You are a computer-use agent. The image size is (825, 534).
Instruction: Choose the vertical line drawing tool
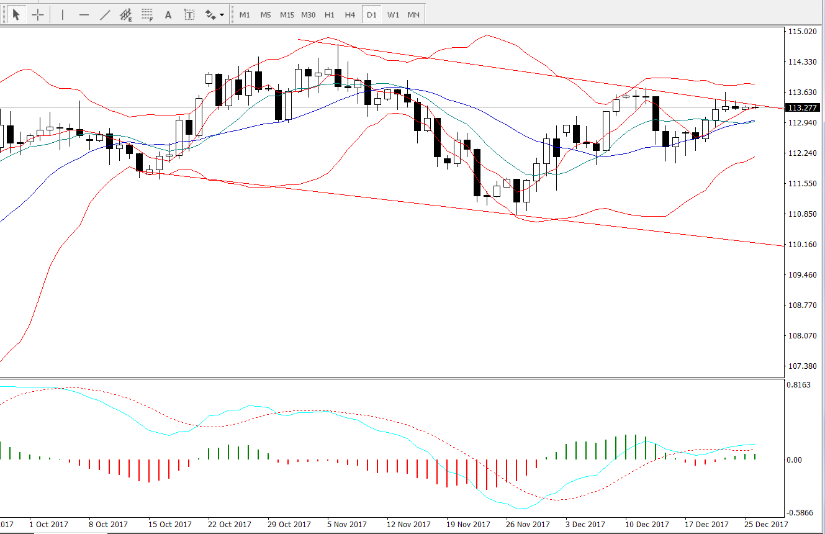pyautogui.click(x=63, y=14)
